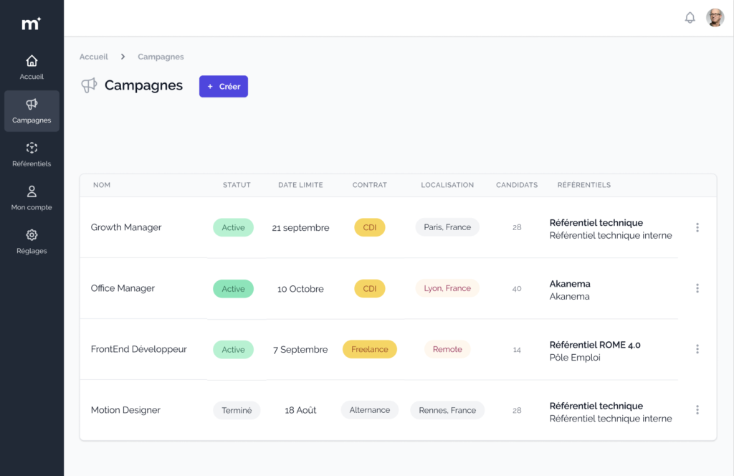Open options menu for Growth Manager row
734x476 pixels.
click(697, 227)
